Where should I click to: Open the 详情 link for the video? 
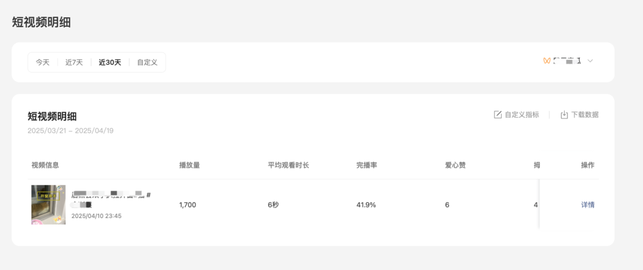click(588, 205)
